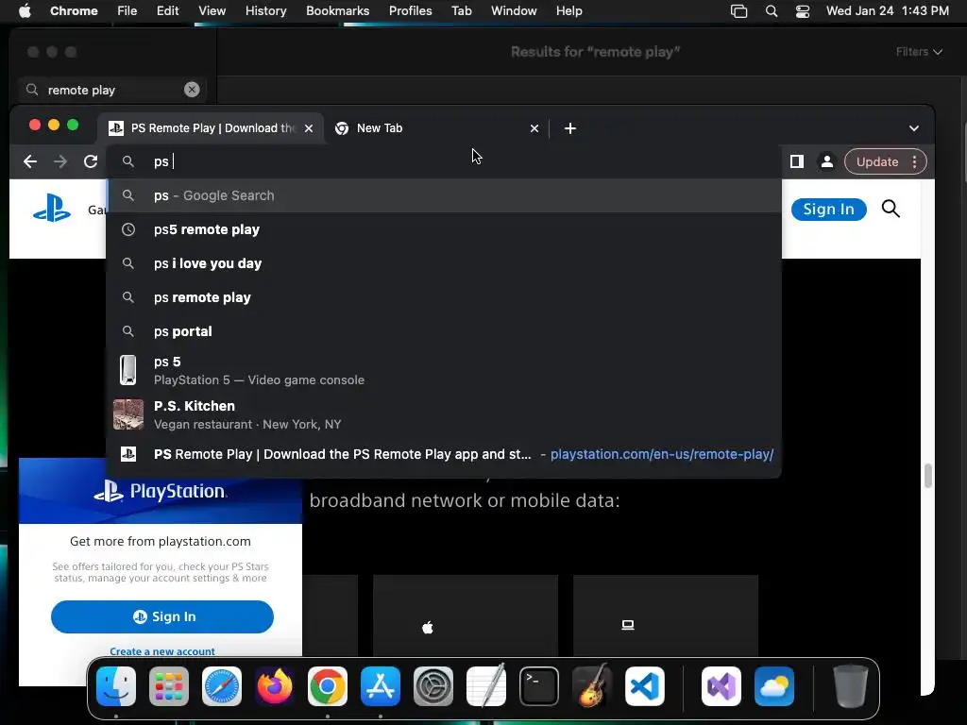967x725 pixels.
Task: Click the blue Sign In button in popup
Action: tap(162, 616)
